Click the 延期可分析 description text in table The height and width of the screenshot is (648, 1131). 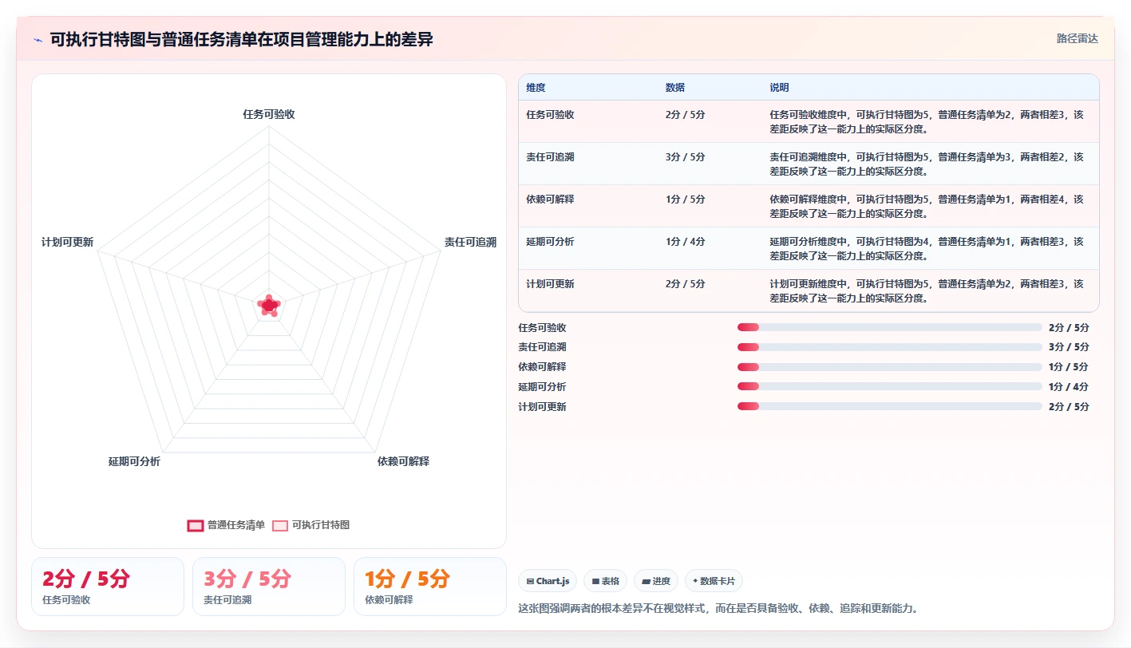point(927,248)
